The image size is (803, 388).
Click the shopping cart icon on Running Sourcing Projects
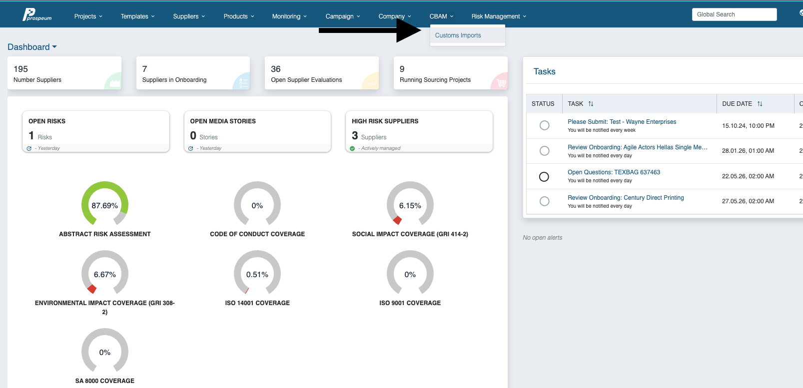point(501,83)
